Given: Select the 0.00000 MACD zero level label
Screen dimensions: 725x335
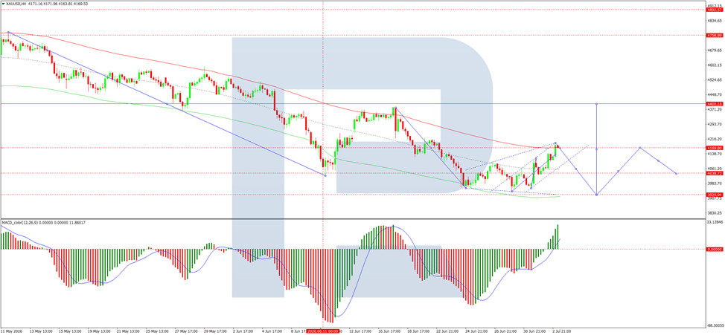Looking at the screenshot, I should (715, 249).
